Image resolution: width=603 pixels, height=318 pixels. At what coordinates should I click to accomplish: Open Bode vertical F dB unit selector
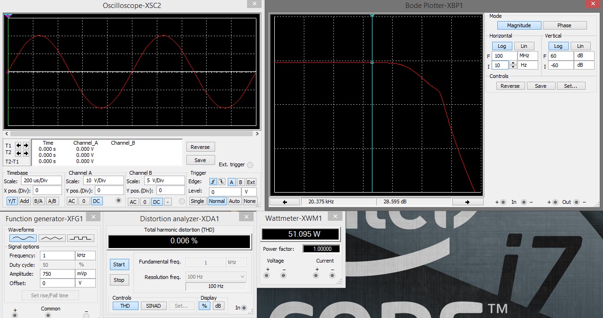coord(585,56)
